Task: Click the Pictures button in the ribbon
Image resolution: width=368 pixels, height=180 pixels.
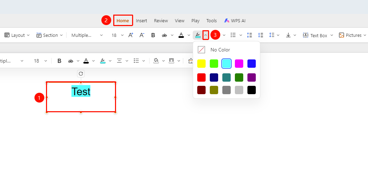Action: point(350,35)
